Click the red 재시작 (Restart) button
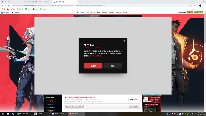This screenshot has width=206, height=116. click(93, 66)
